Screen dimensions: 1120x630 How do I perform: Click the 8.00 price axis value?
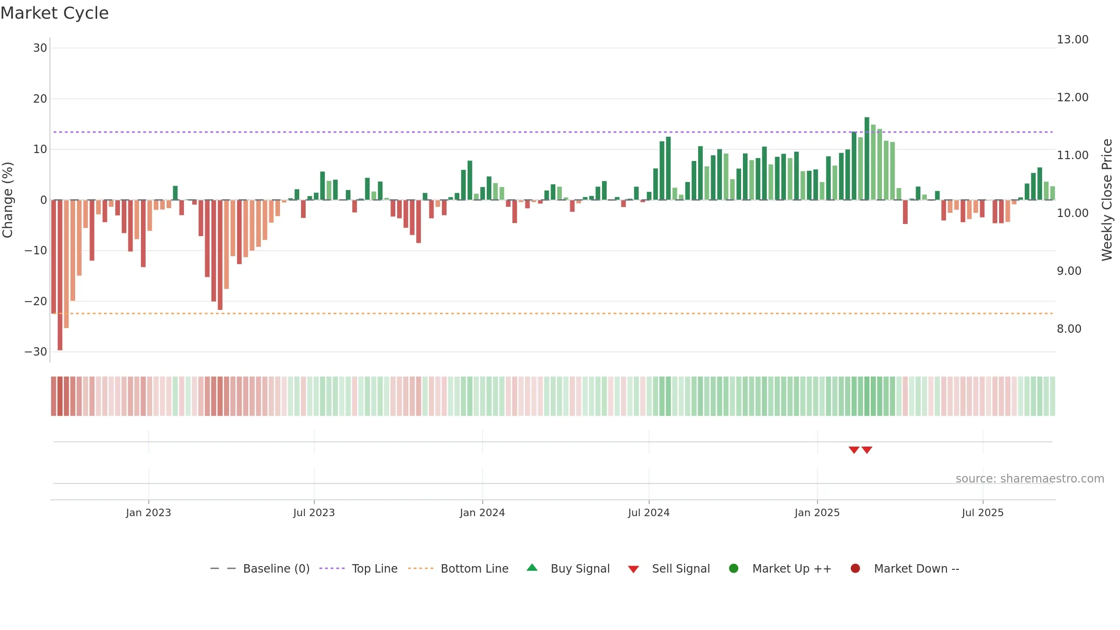click(x=1069, y=329)
